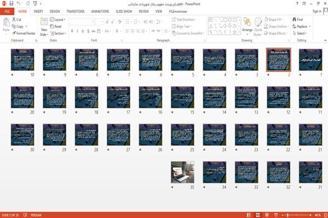328x218 pixels.
Task: Switch to the INSERT tab
Action: point(38,11)
